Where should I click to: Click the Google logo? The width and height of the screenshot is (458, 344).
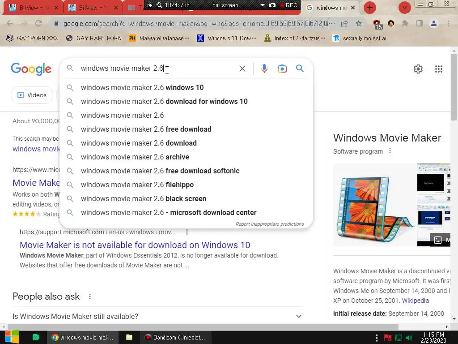point(31,69)
